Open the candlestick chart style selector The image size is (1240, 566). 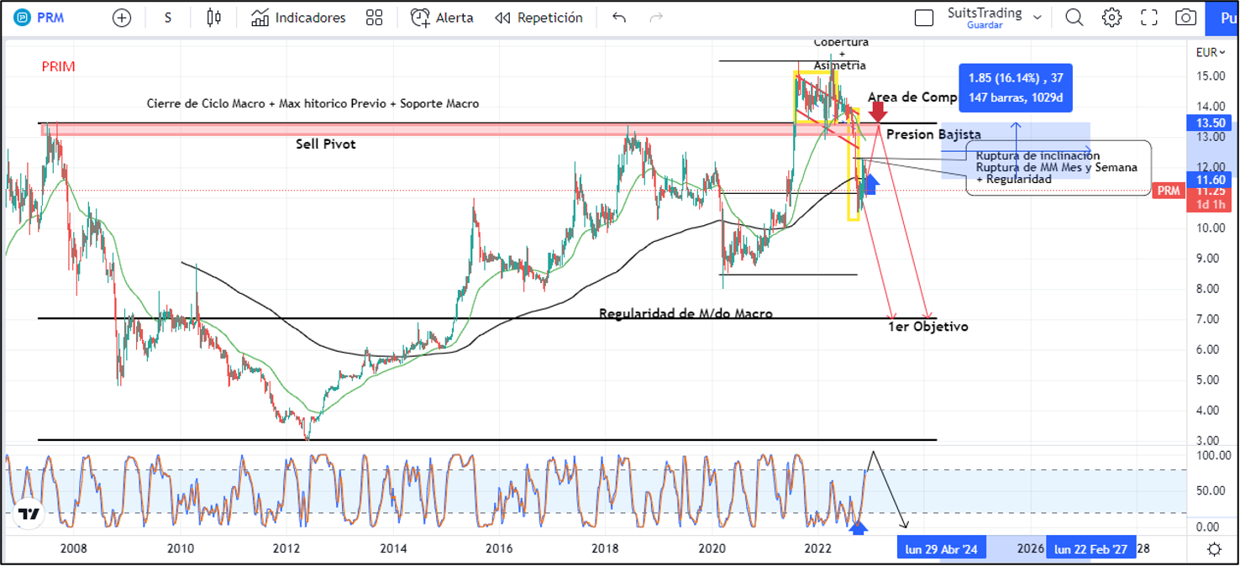click(213, 18)
